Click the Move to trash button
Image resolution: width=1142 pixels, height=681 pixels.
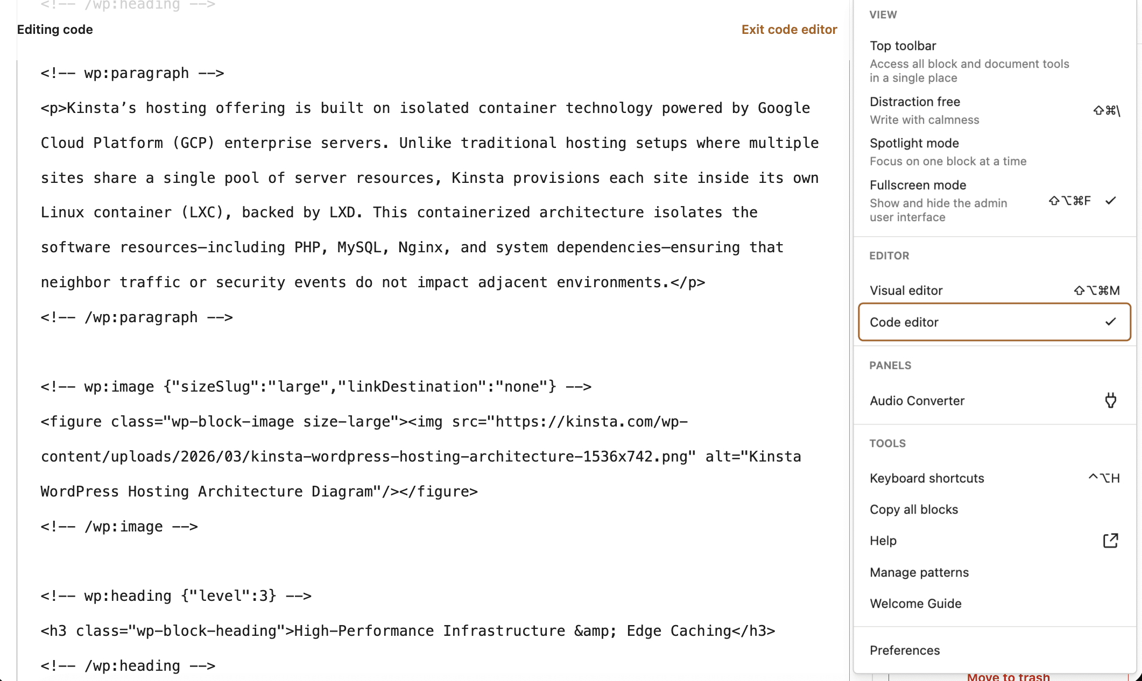pos(1008,677)
